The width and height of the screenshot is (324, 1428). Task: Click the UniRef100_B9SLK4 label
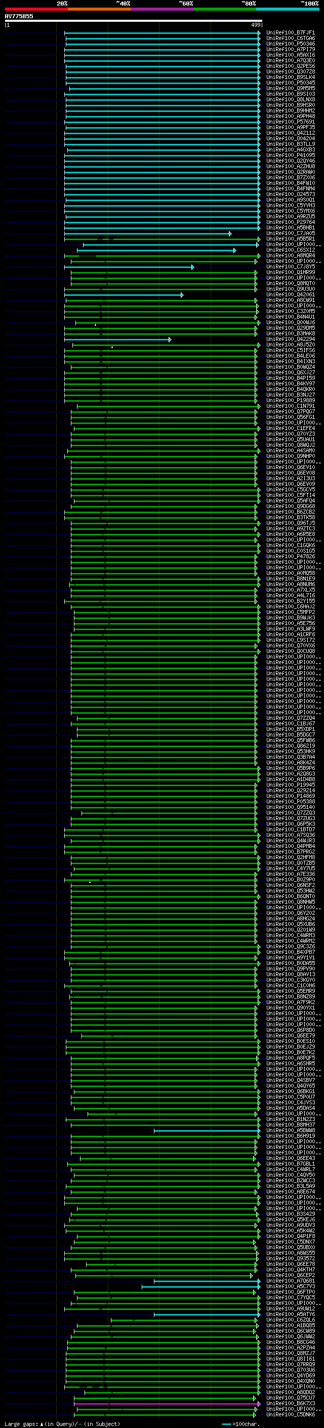coord(290,77)
